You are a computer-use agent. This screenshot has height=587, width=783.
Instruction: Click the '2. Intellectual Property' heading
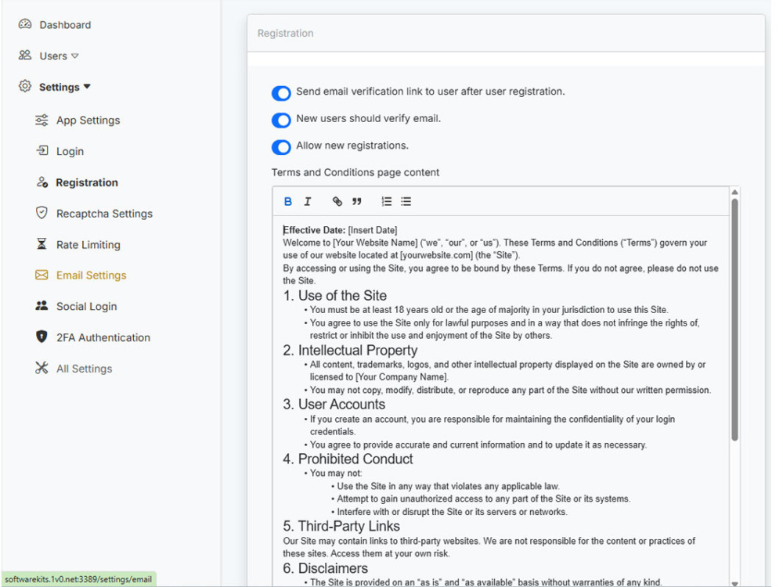[350, 351]
